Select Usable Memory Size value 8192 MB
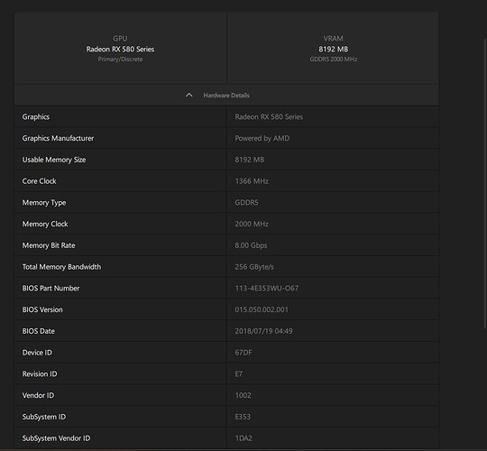Viewport: 487px width, 451px height. (250, 160)
